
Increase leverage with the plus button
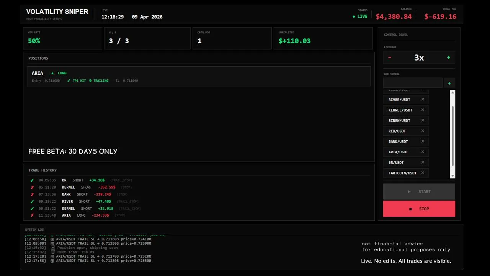pos(449,58)
